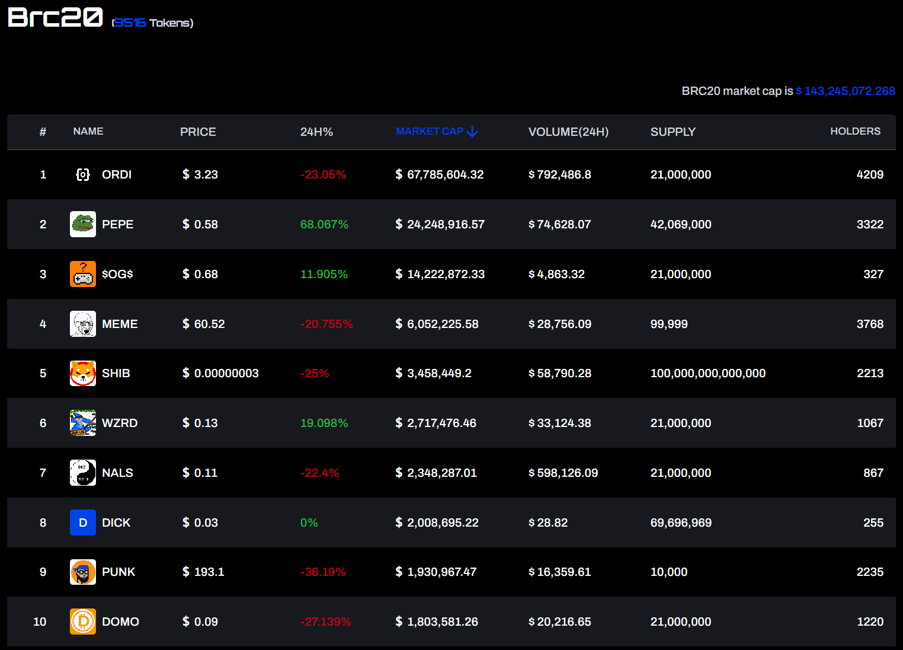The image size is (903, 650).
Task: Click the WZRD wizard icon
Action: point(83,423)
